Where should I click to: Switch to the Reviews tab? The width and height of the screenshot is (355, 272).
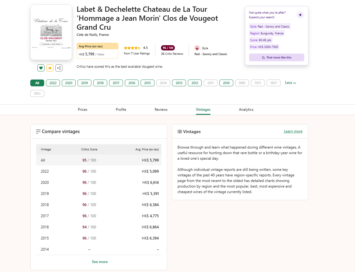click(x=161, y=110)
